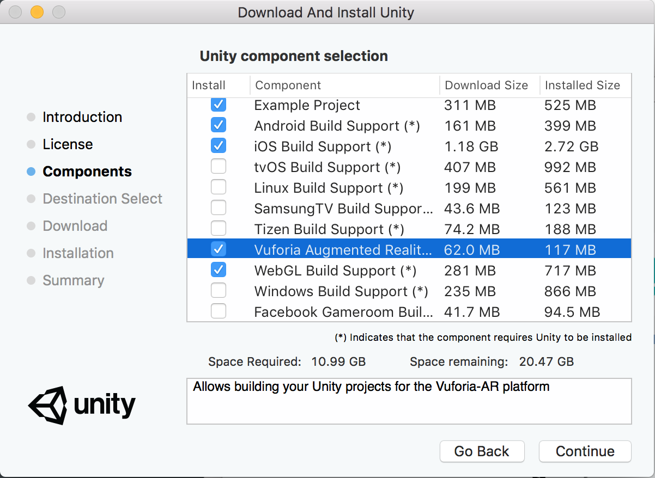Uncheck Android Build Support checkbox
This screenshot has width=655, height=478.
(x=219, y=125)
